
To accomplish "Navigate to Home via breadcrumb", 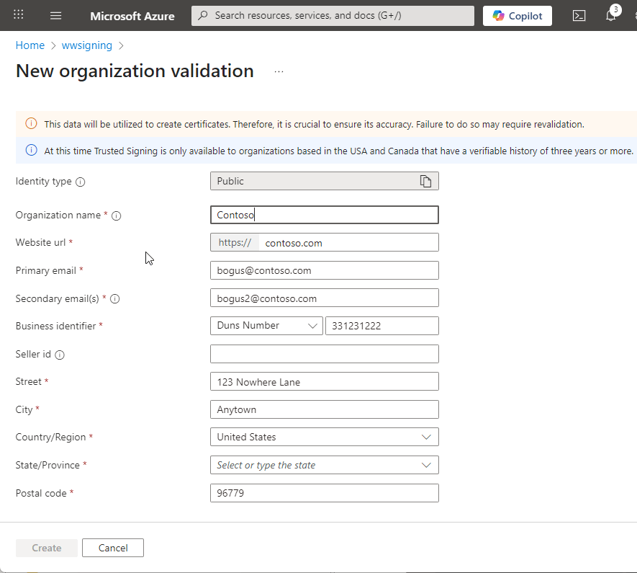I will 30,45.
